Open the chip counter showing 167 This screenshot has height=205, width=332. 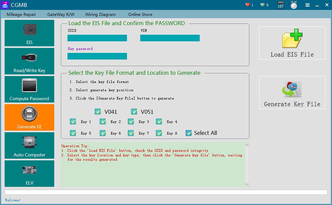point(280,5)
